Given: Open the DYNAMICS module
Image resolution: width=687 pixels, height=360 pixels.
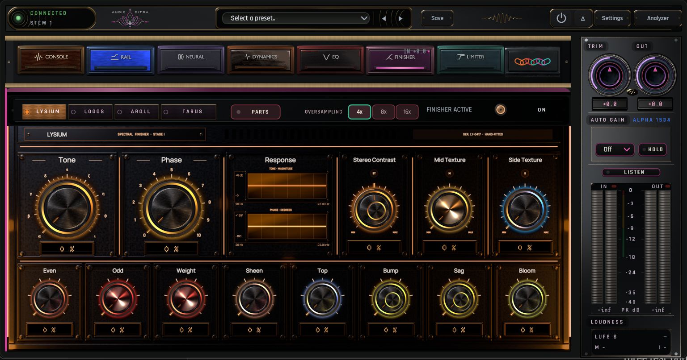Looking at the screenshot, I should [261, 59].
